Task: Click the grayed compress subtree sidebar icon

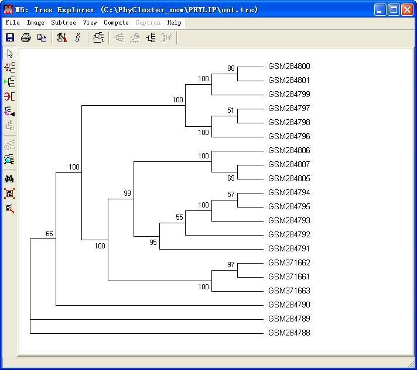Action: pos(9,125)
